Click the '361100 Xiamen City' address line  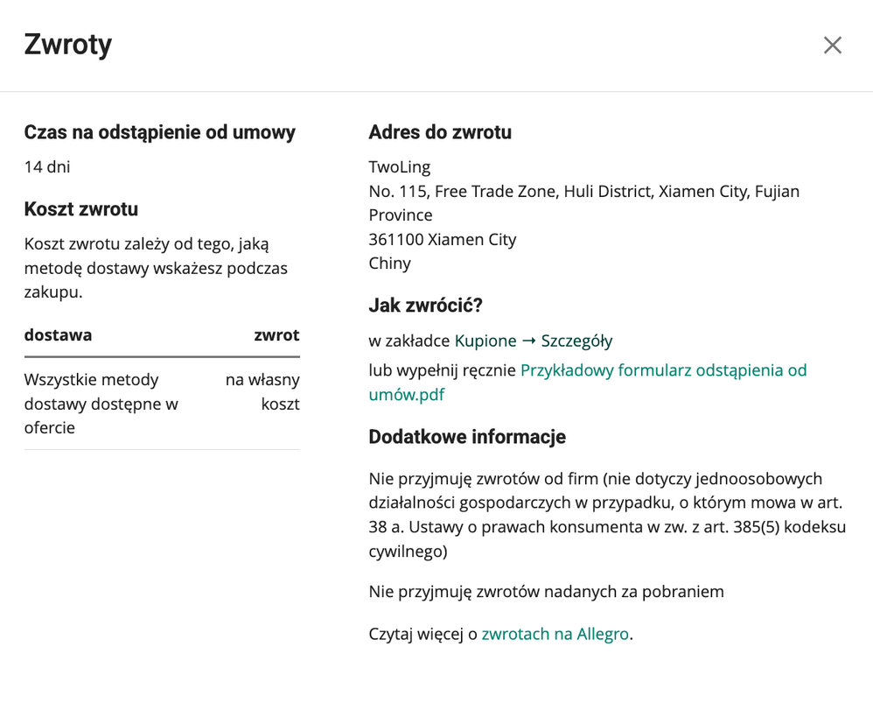[443, 239]
